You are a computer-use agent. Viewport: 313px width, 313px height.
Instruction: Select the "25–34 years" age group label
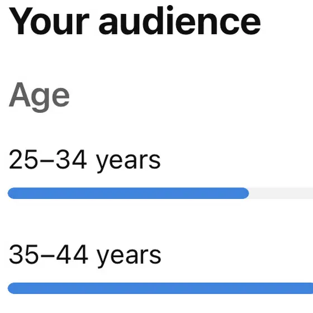coord(84,161)
